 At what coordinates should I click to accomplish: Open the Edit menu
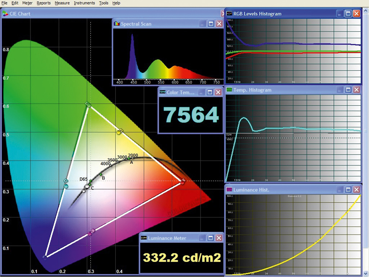point(15,3)
